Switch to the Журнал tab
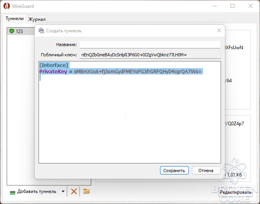Screen dimensions: 260x204 pos(37,19)
